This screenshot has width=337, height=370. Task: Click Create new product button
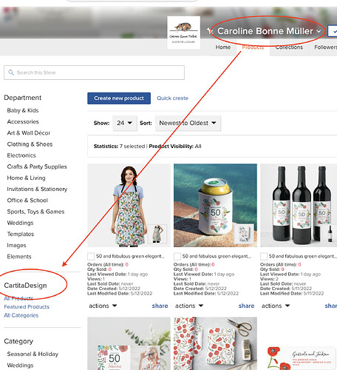tap(119, 98)
